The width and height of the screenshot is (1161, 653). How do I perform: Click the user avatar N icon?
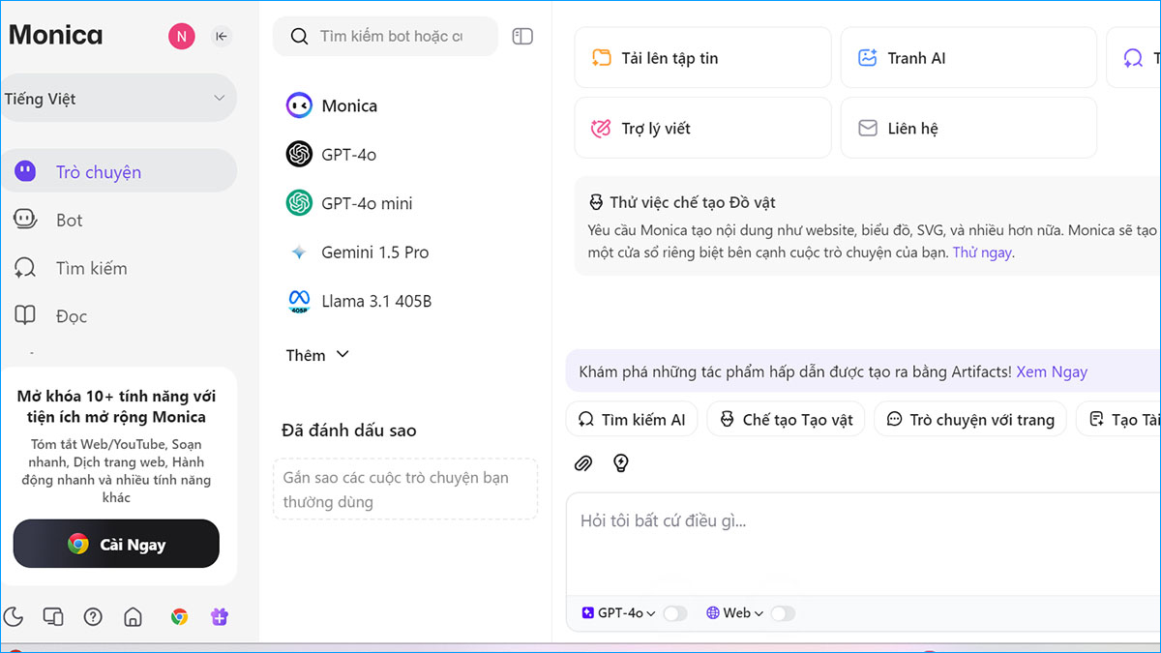coord(181,37)
